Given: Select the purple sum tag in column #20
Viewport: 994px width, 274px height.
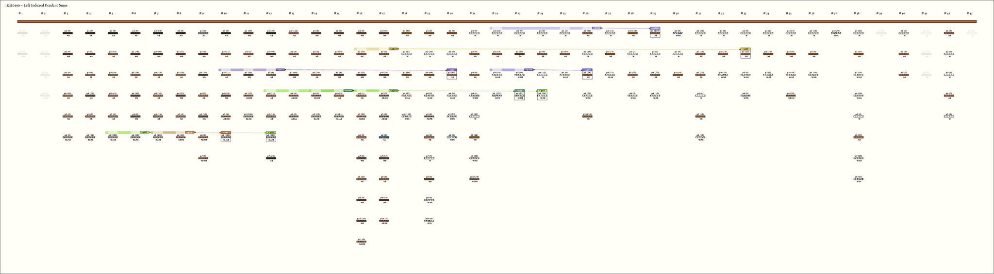Looking at the screenshot, I should (x=451, y=70).
